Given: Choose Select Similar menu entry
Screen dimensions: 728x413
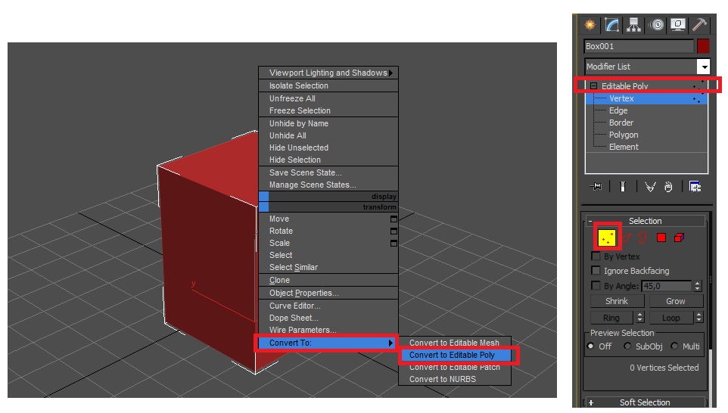Looking at the screenshot, I should (x=328, y=267).
